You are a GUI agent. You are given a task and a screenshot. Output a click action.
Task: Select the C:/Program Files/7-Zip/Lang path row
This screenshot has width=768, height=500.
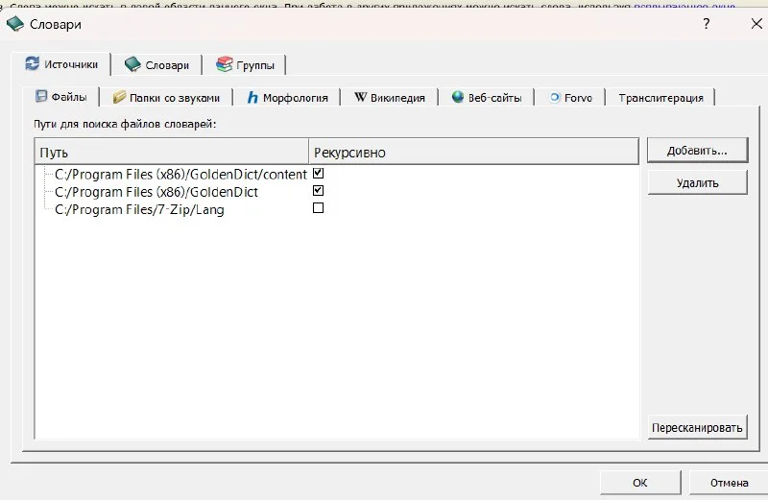(x=139, y=209)
